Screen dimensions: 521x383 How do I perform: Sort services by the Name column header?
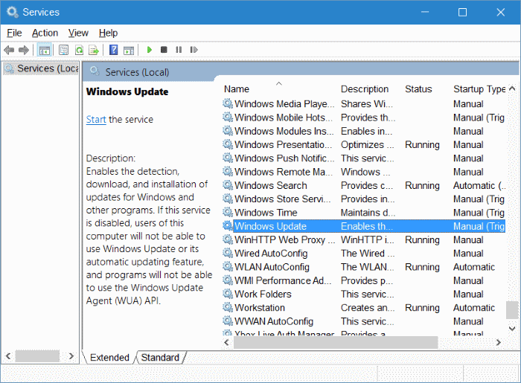point(237,89)
